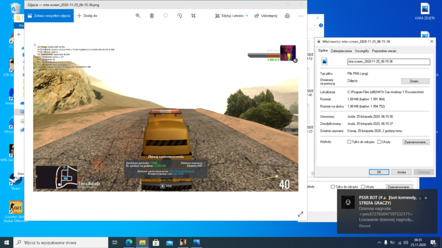Click the 'Anuluj' button
The image size is (442, 248).
[x=401, y=172]
